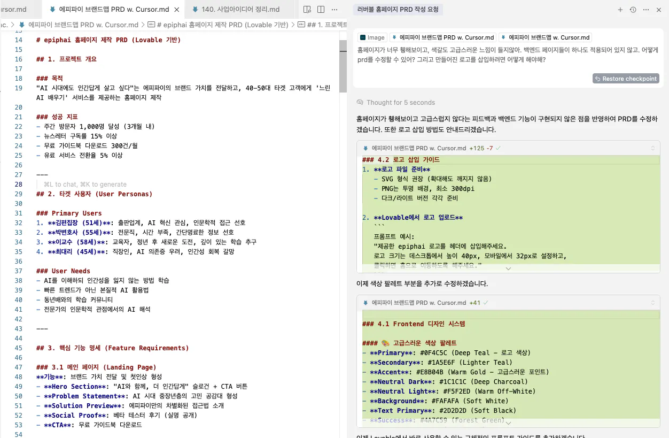Click heading ### User Needs
669x438 pixels.
point(63,271)
